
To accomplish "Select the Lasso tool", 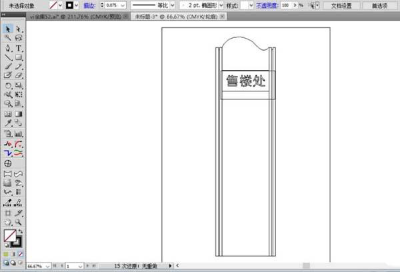I will coord(19,38).
